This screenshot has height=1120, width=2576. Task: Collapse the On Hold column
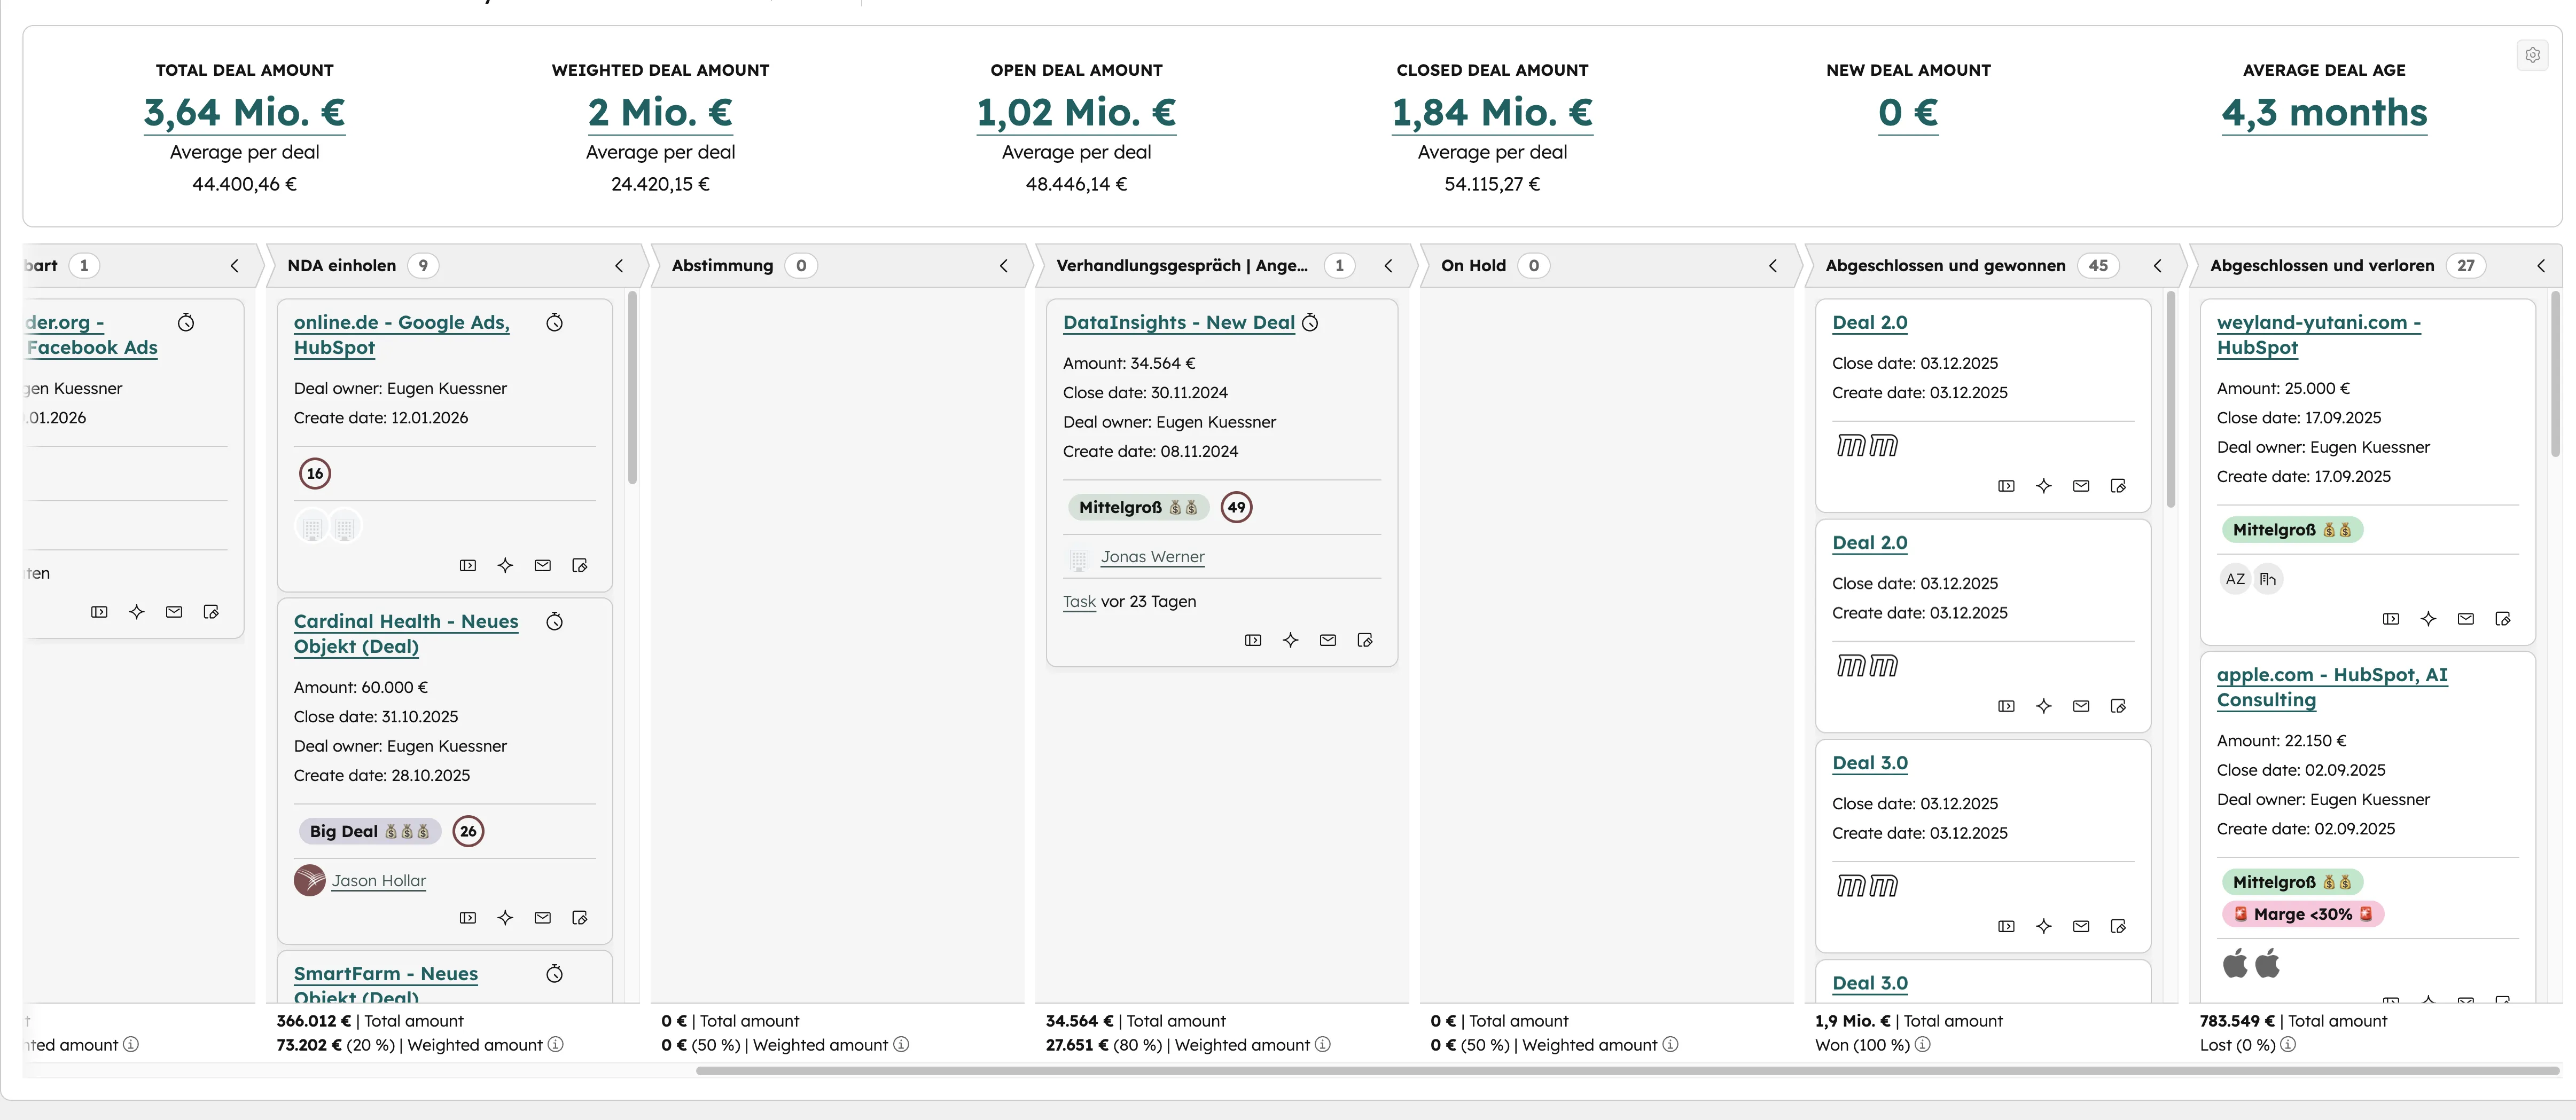(x=1773, y=266)
